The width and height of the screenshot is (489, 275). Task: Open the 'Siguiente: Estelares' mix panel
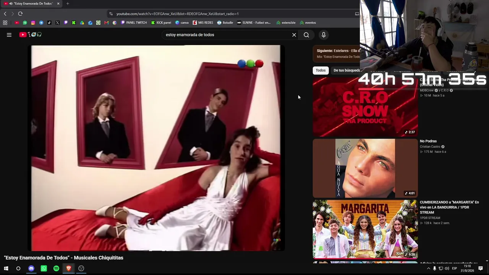[337, 53]
